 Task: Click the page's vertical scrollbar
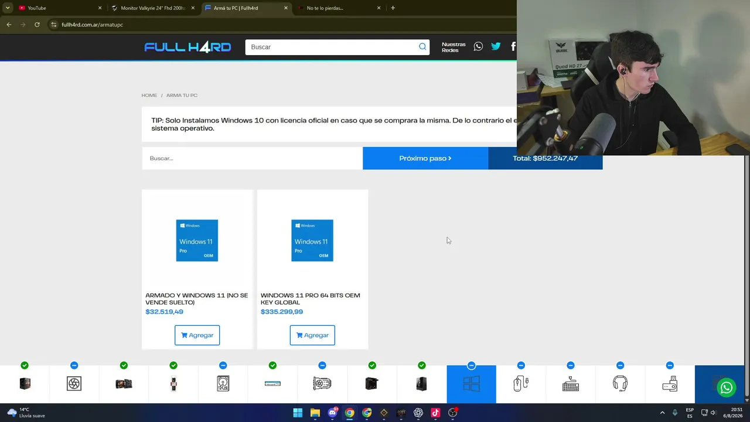[x=746, y=275]
